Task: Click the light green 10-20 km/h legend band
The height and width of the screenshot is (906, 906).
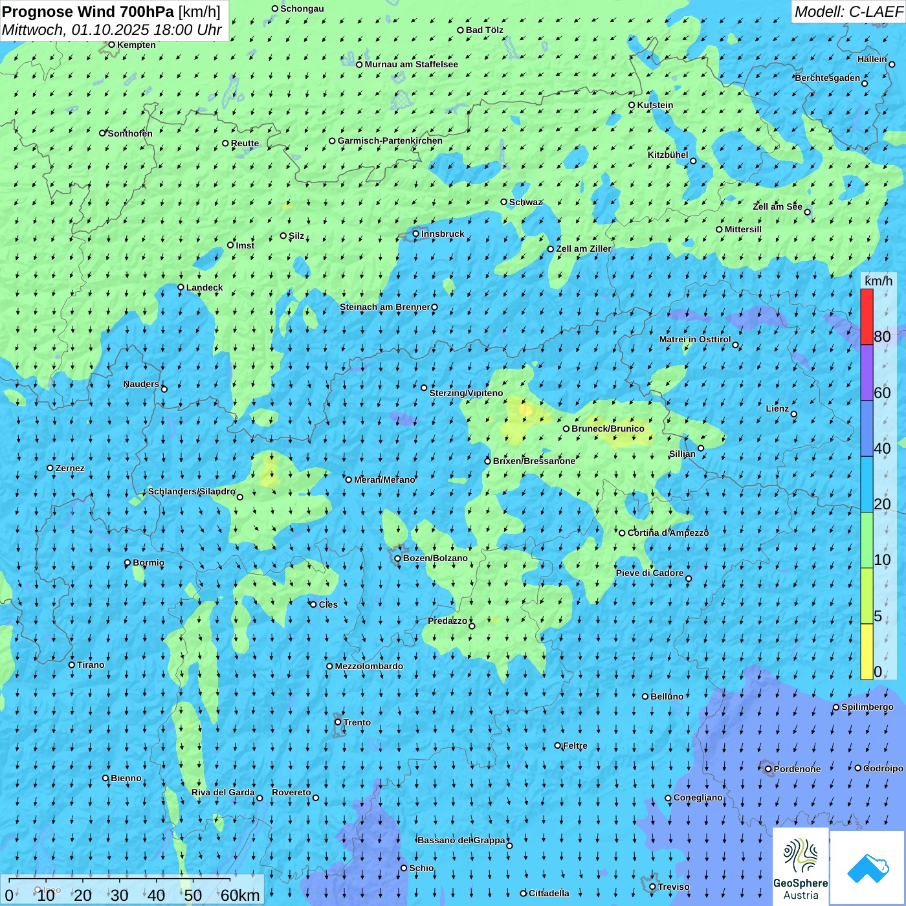Action: [x=867, y=540]
